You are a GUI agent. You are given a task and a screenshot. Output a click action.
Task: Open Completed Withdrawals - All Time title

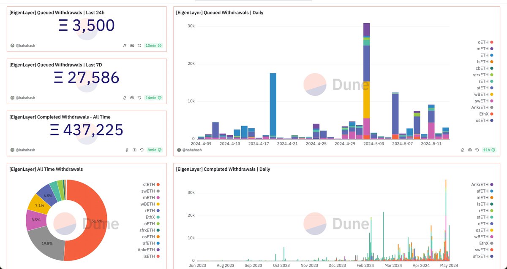coord(60,117)
